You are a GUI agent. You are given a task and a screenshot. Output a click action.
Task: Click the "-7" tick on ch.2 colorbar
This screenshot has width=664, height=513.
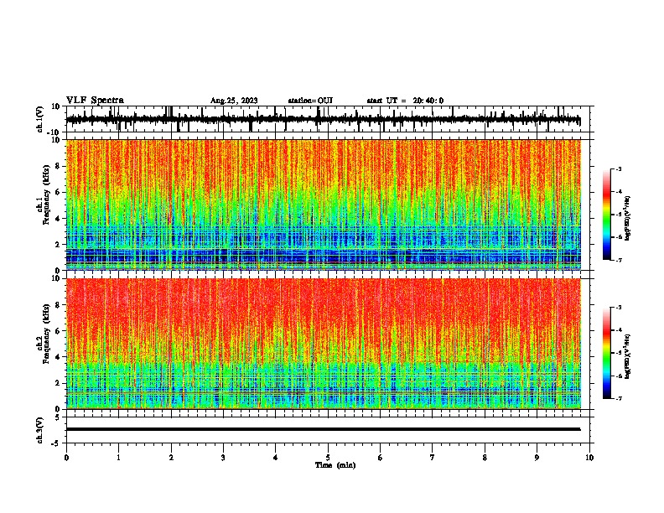(x=618, y=398)
